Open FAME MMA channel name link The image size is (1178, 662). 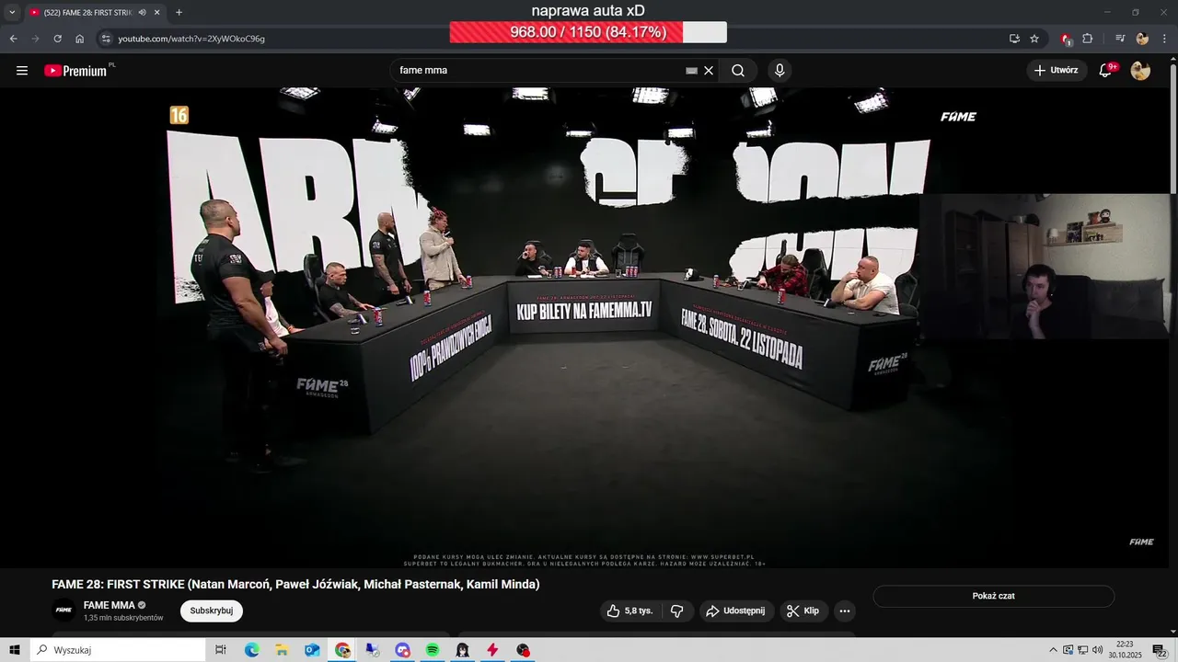110,605
